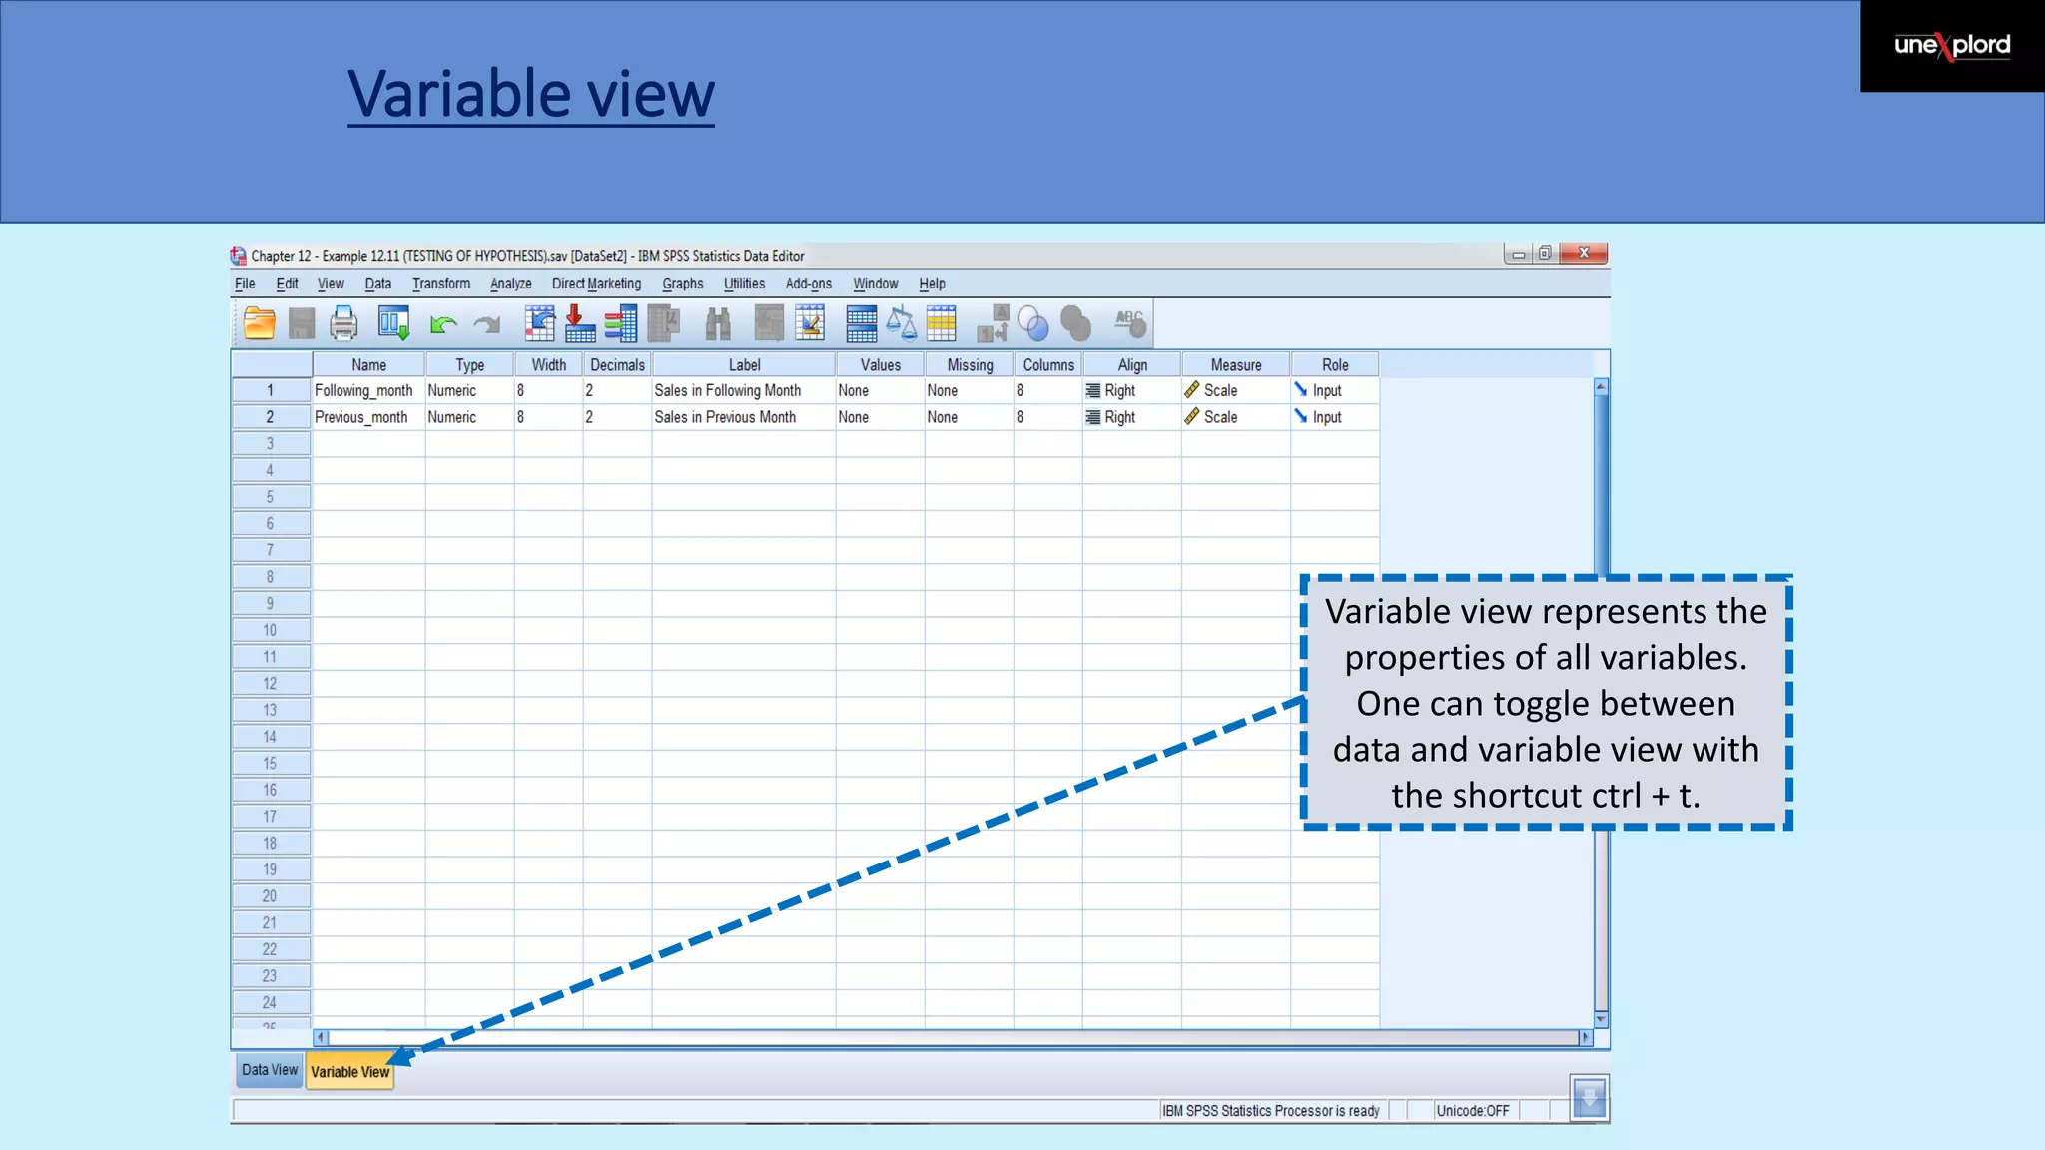Click the Use variable sets circles icon

tap(1033, 324)
